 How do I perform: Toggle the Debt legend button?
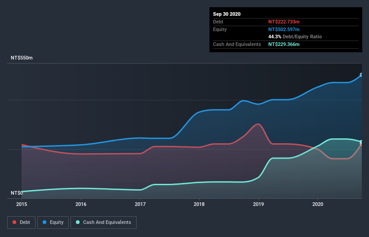(22, 223)
